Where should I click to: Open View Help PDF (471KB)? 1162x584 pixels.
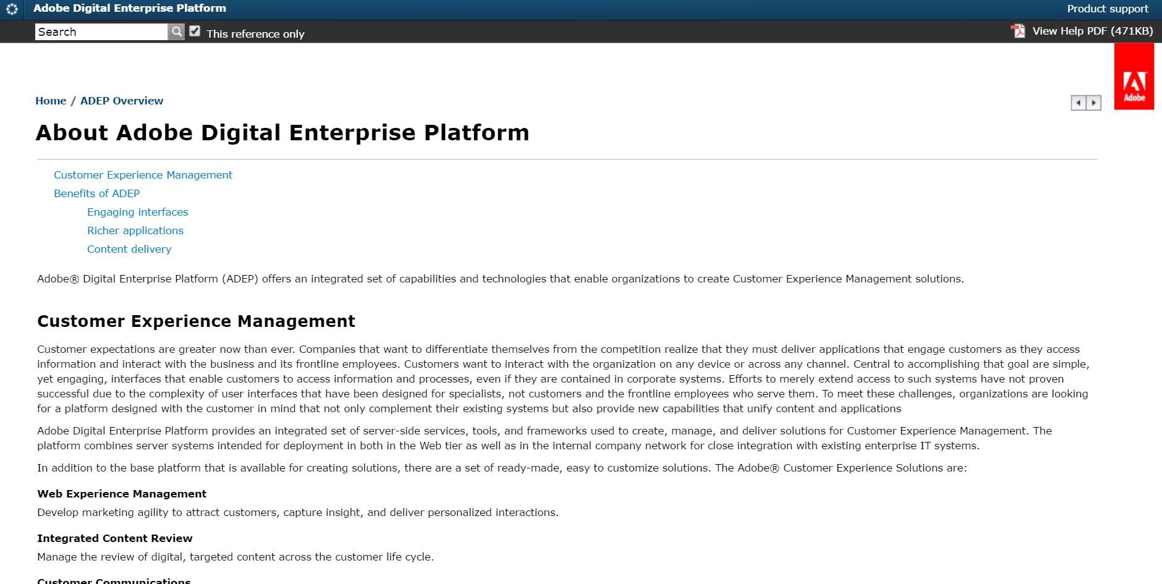(x=1092, y=31)
